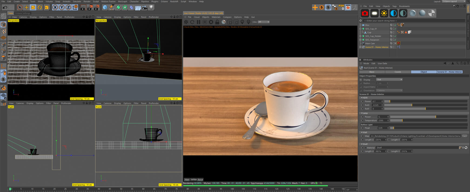Toggle enable checkmark for SDS_Teaspoon
The height and width of the screenshot is (192, 470).
(x=395, y=40)
